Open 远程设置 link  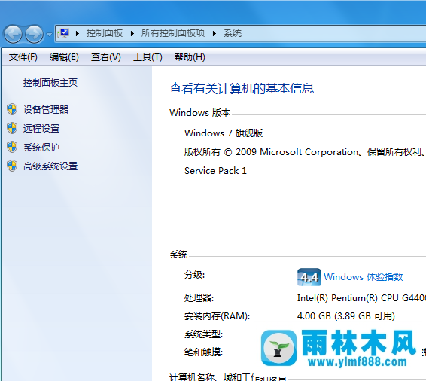tap(41, 129)
